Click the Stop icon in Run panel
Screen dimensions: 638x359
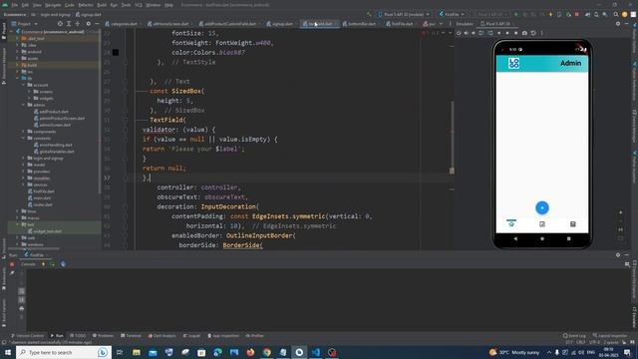coord(12,264)
